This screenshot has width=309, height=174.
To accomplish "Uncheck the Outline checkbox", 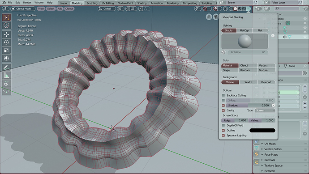I will pyautogui.click(x=223, y=130).
